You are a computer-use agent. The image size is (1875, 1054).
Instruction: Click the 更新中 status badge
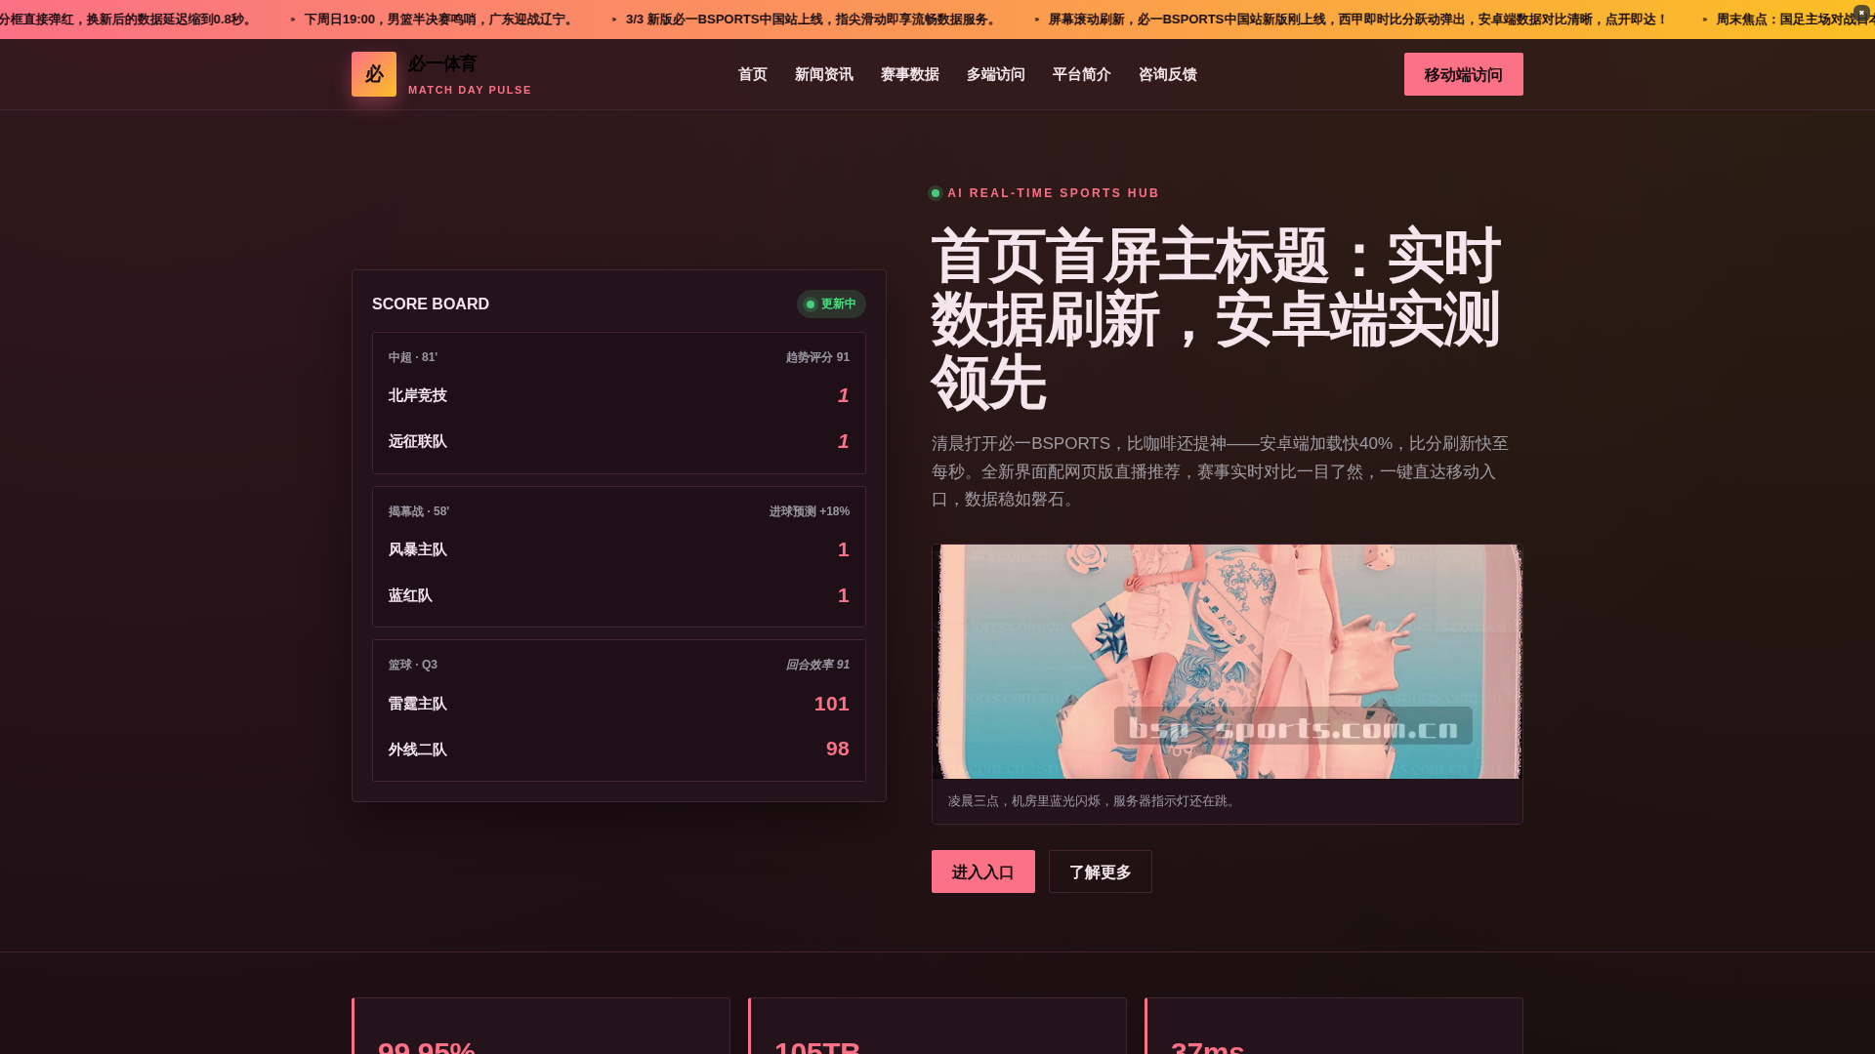(x=831, y=304)
